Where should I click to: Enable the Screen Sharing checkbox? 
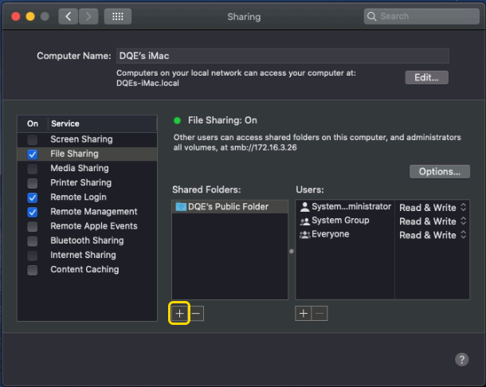[x=32, y=139]
